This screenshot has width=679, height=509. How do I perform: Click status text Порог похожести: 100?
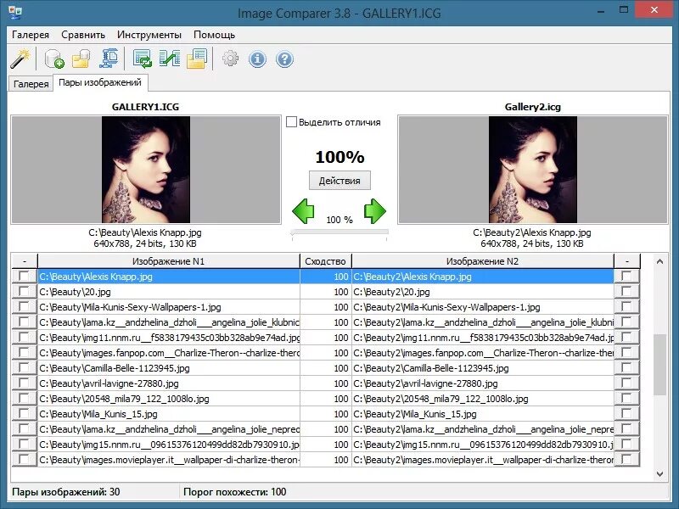(235, 492)
